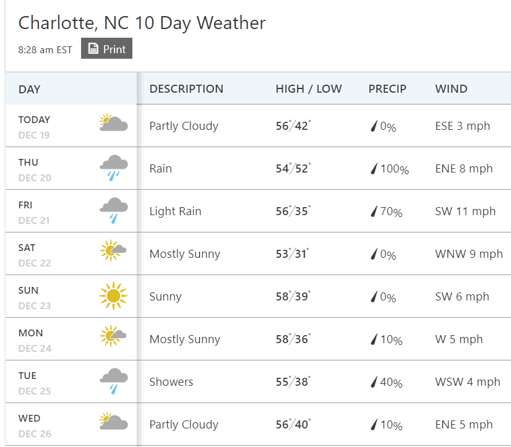Screen dimensions: 511x447
Task: Click the mostly sunny icon for Monday Dec 24
Action: pyautogui.click(x=113, y=336)
